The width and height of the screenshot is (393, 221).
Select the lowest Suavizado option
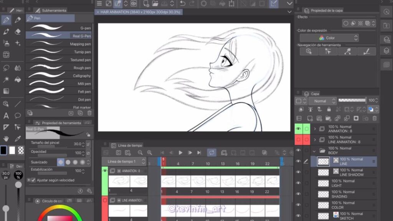point(61,162)
